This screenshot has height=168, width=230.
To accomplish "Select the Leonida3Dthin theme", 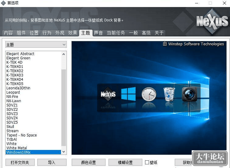I will tap(33, 88).
